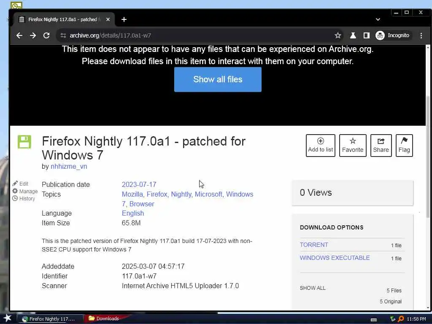Click the 5 Original files text
Viewport: 432px width, 324px height.
coord(390,301)
